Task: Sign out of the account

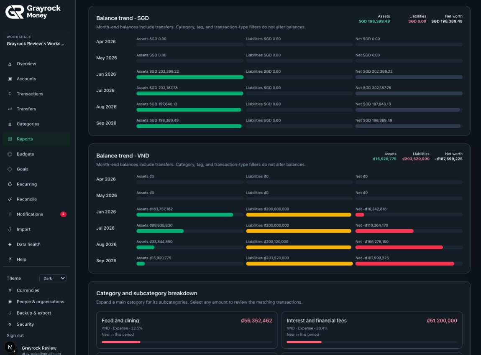Action: 15,336
